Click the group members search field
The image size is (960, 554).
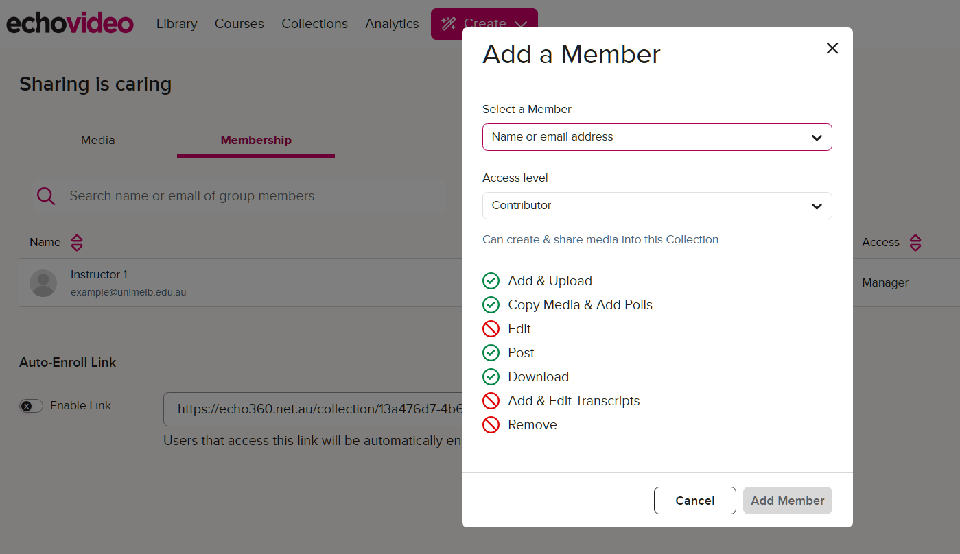pos(240,196)
